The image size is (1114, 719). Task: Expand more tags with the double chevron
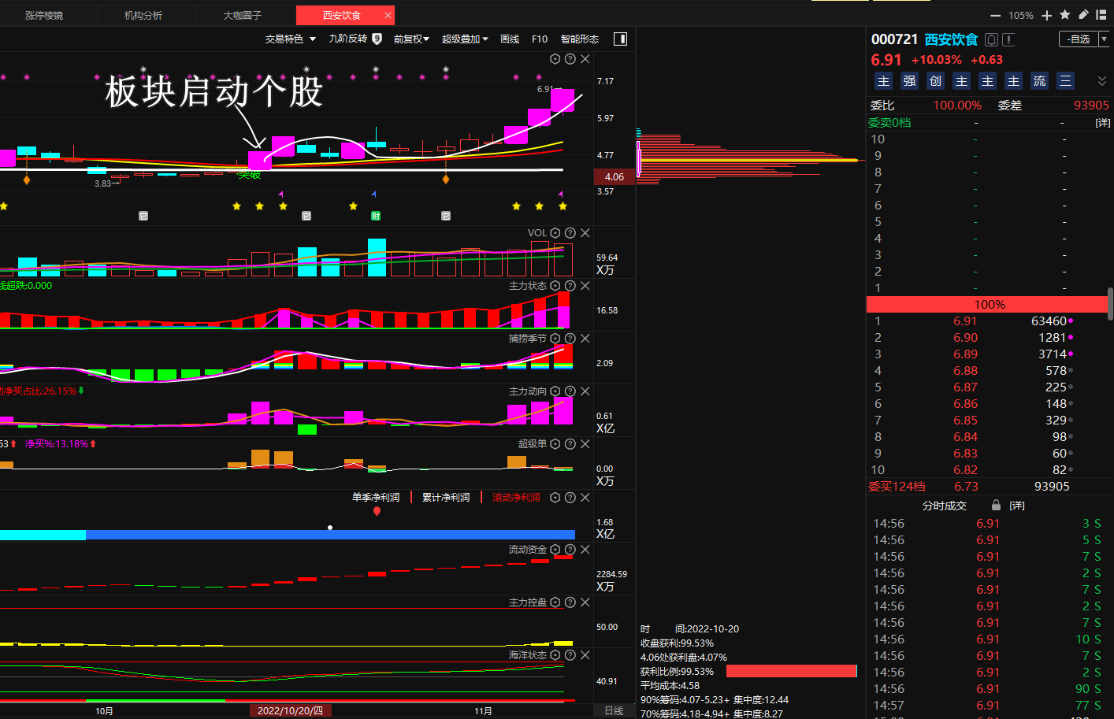(1102, 81)
